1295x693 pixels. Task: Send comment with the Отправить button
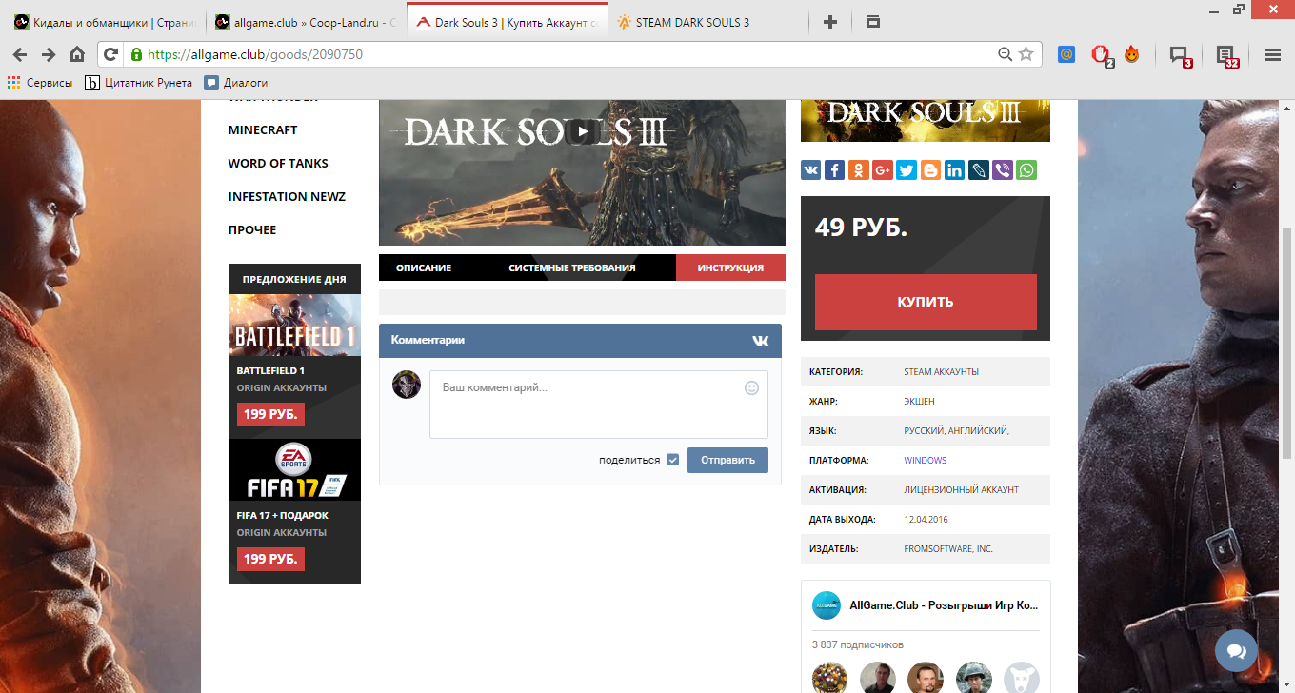[727, 460]
